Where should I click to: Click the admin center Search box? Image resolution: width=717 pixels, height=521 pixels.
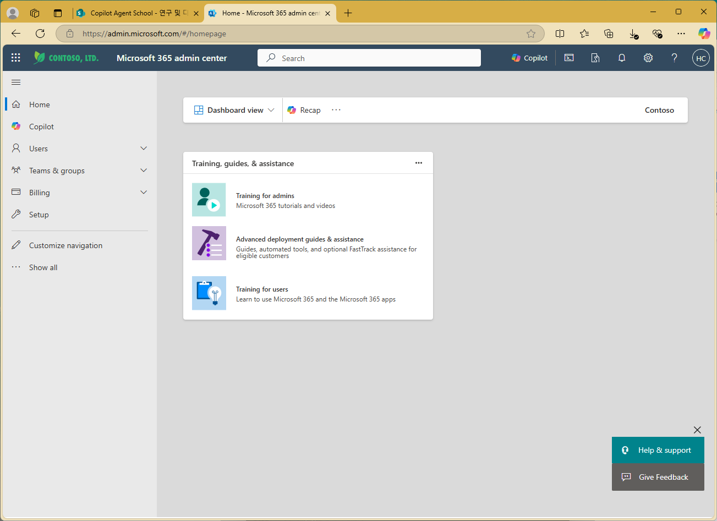pos(369,58)
